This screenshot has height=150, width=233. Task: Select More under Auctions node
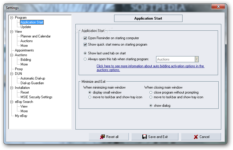click(x=24, y=64)
